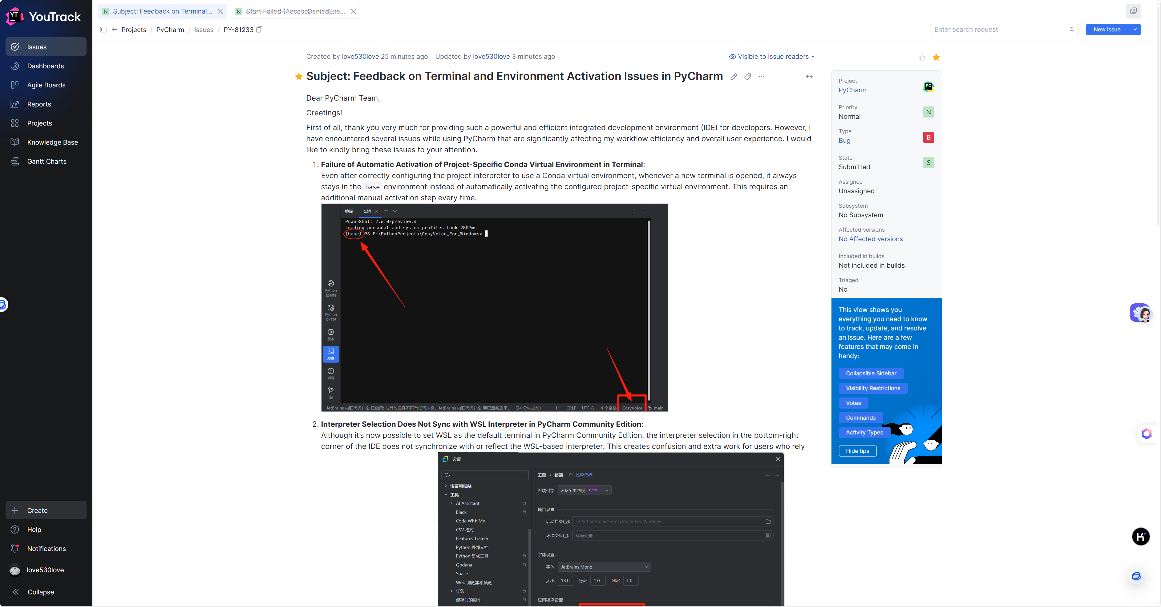Open the PyCharm breadcrumb link
This screenshot has width=1161, height=607.
170,30
